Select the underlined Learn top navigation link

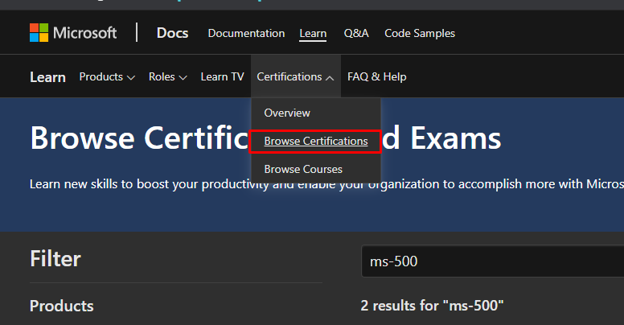pyautogui.click(x=313, y=33)
